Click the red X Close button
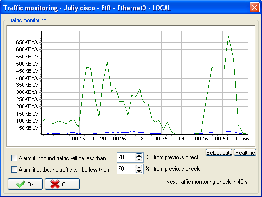The width and height of the screenshot is (262, 197). click(x=62, y=184)
